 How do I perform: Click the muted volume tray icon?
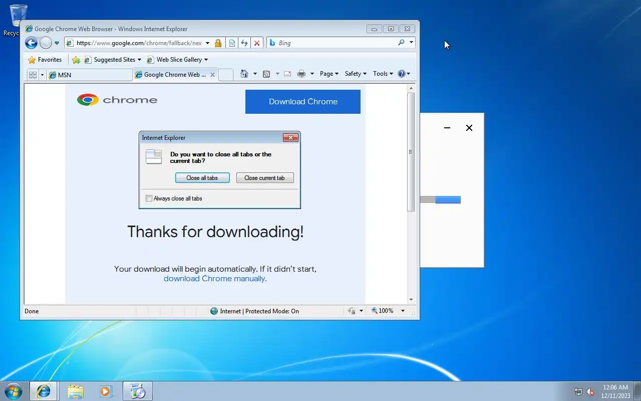click(x=591, y=391)
